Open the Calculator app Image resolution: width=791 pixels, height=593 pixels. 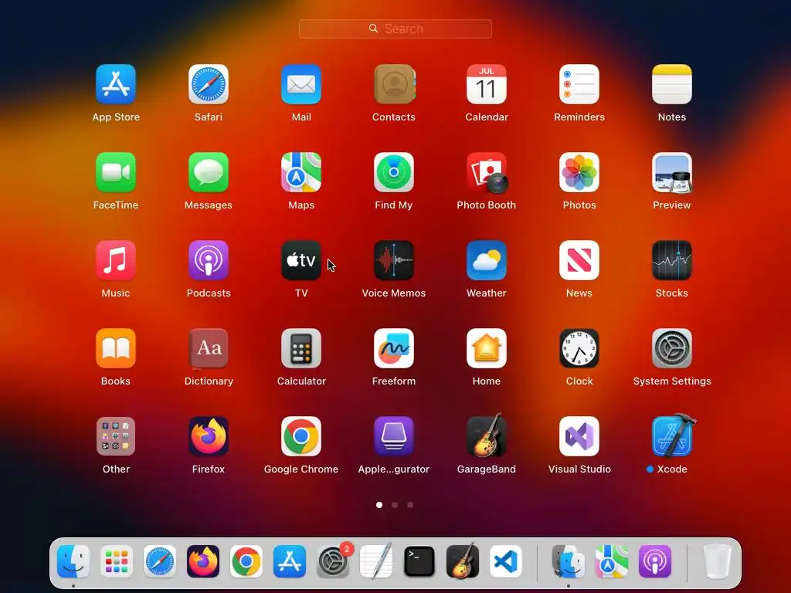pos(301,348)
